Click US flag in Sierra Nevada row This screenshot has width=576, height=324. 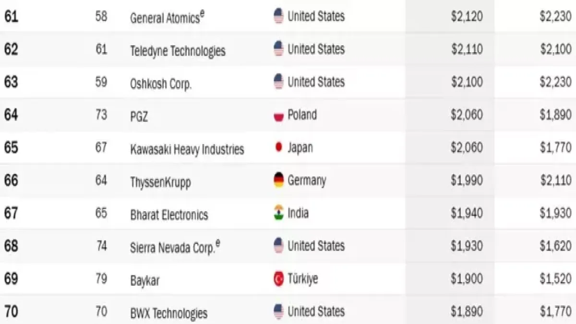[279, 246]
